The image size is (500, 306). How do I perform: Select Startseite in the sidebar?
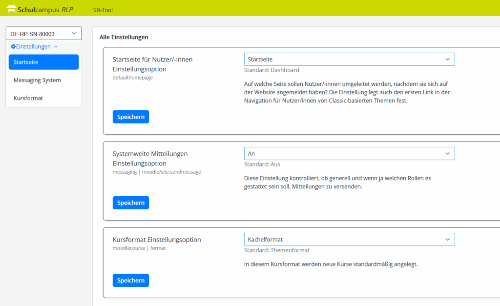click(43, 62)
